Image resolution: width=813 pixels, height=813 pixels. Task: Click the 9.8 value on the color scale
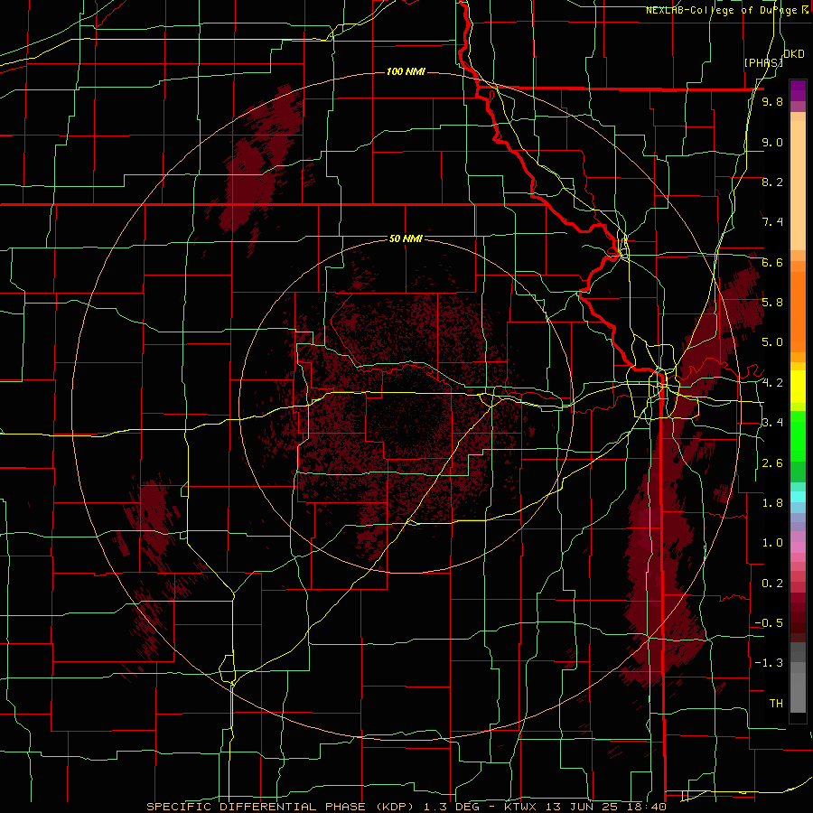[772, 102]
